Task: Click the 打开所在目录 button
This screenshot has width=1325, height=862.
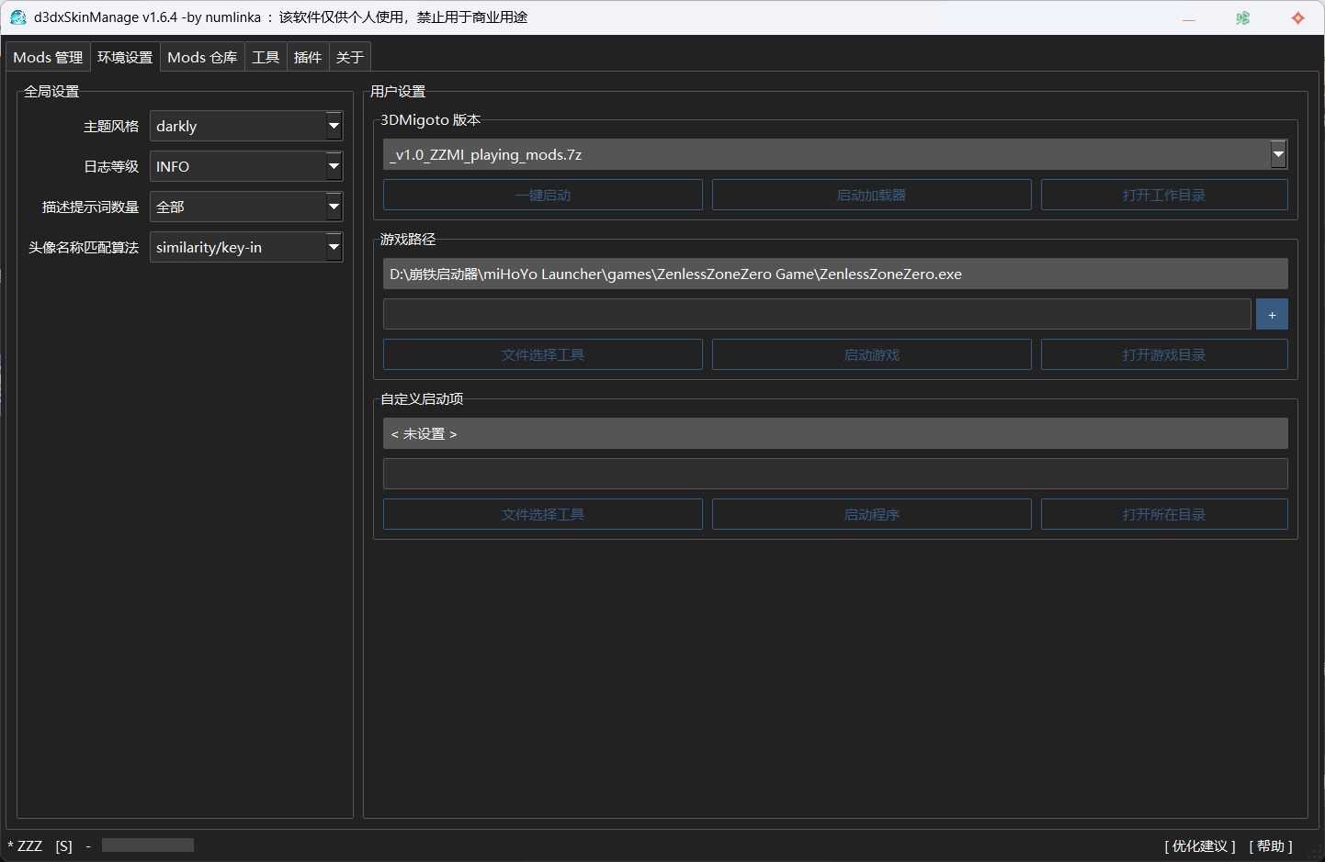Action: (x=1164, y=514)
